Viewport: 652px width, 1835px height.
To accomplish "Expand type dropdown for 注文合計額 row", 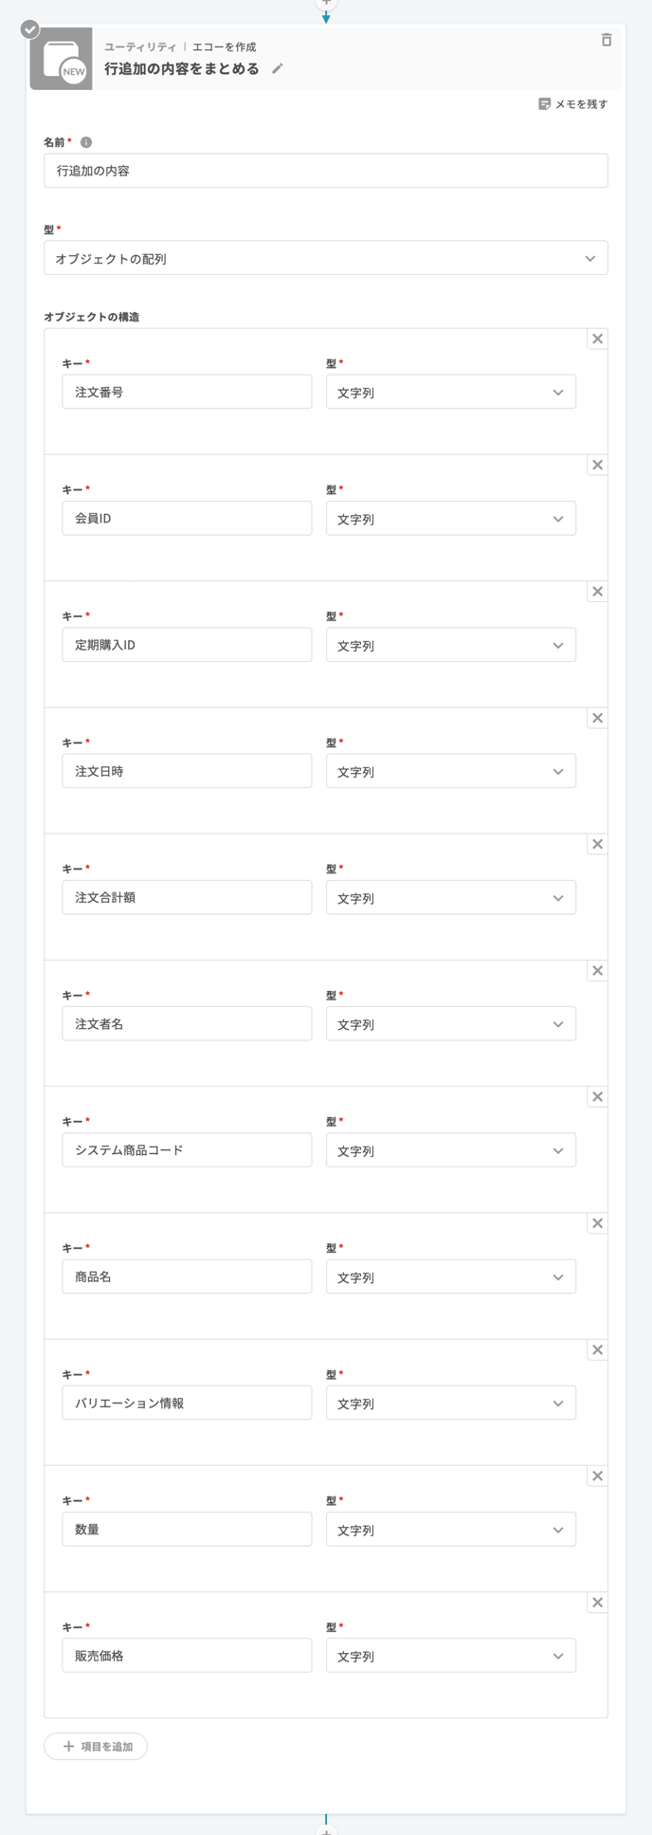I will click(450, 898).
